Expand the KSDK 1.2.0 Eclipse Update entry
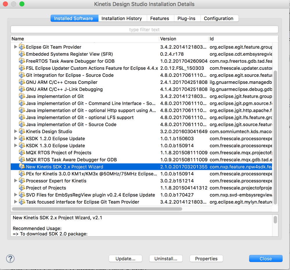Image resolution: width=290 pixels, height=270 pixels. pyautogui.click(x=16, y=138)
